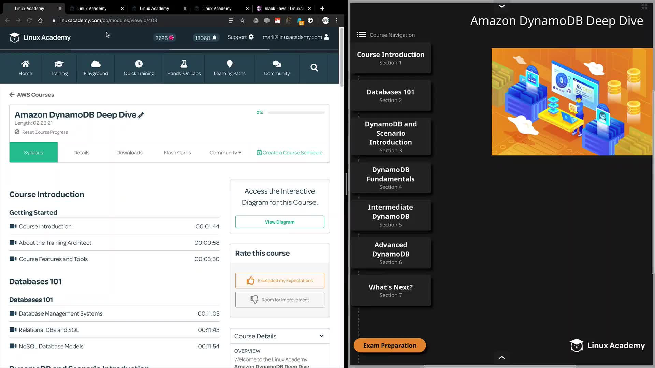Rate course Exceeded my Expectations
655x368 pixels.
(x=279, y=280)
